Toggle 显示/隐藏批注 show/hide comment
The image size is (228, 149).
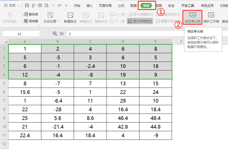tap(141, 14)
